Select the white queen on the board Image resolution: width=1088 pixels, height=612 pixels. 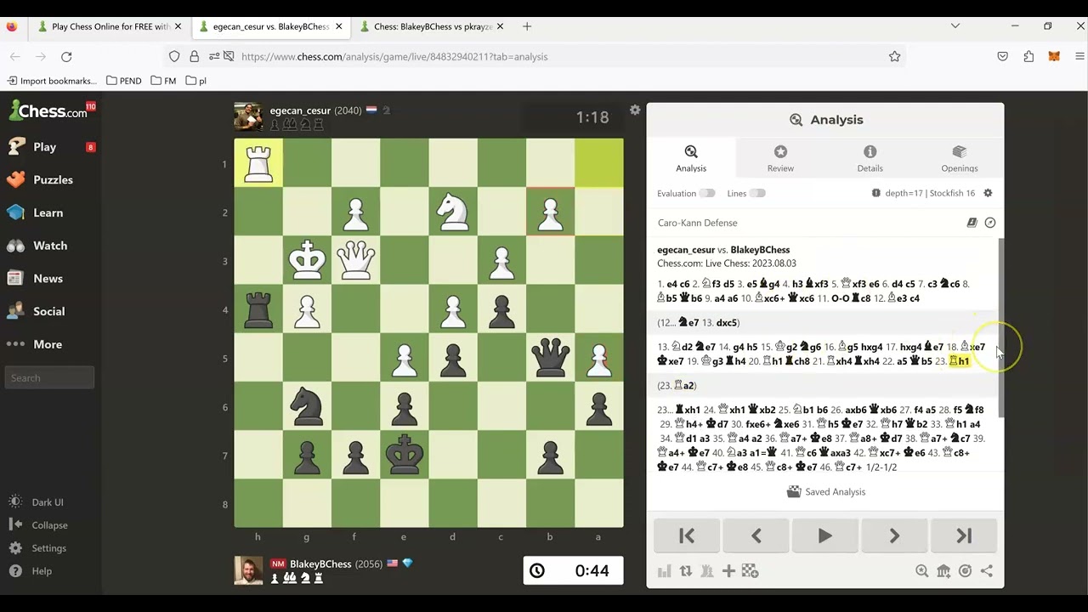[x=355, y=260]
